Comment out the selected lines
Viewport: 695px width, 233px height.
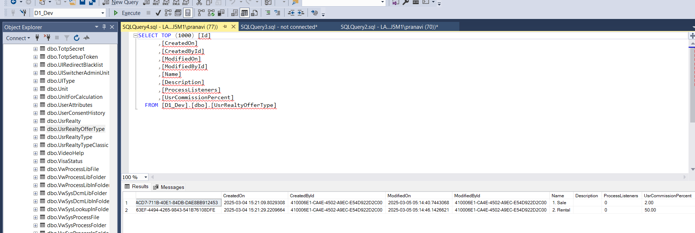268,13
